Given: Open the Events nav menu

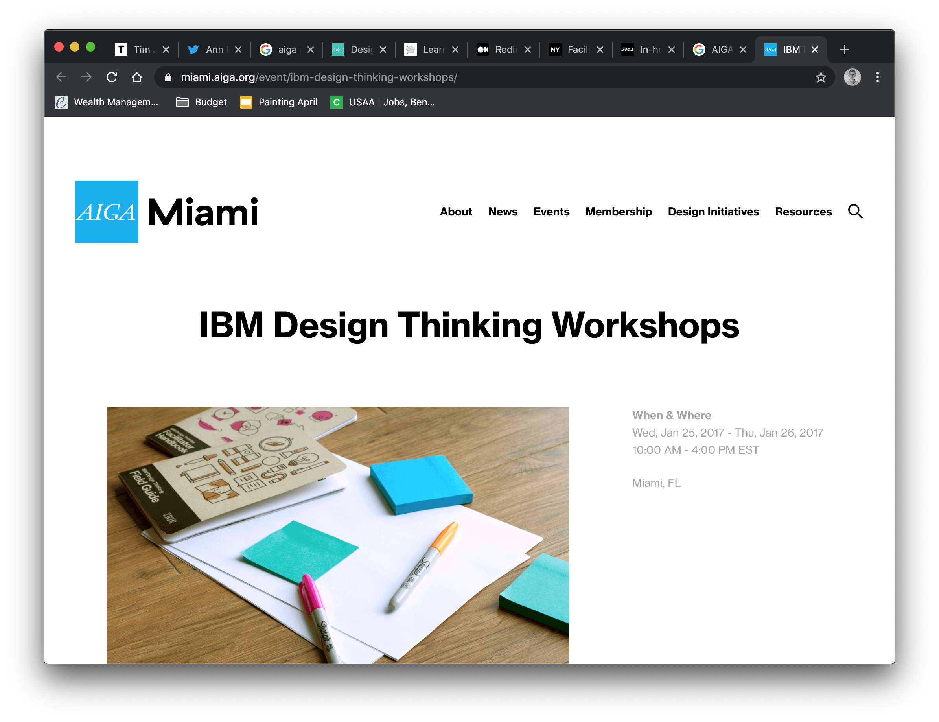Looking at the screenshot, I should pyautogui.click(x=551, y=212).
